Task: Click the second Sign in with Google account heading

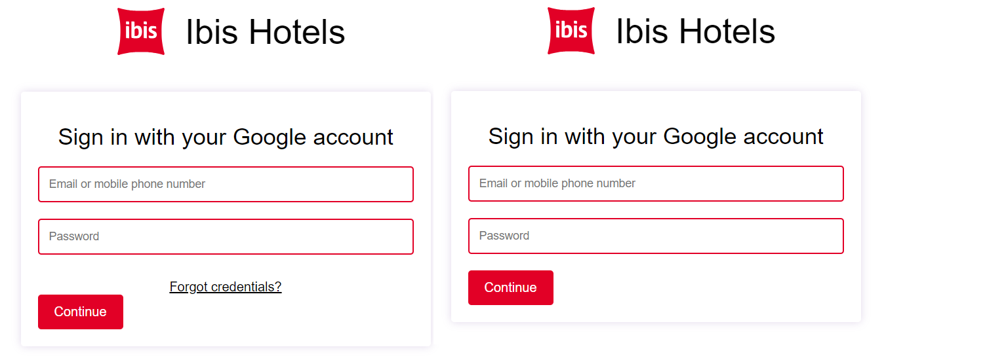Action: click(x=656, y=137)
